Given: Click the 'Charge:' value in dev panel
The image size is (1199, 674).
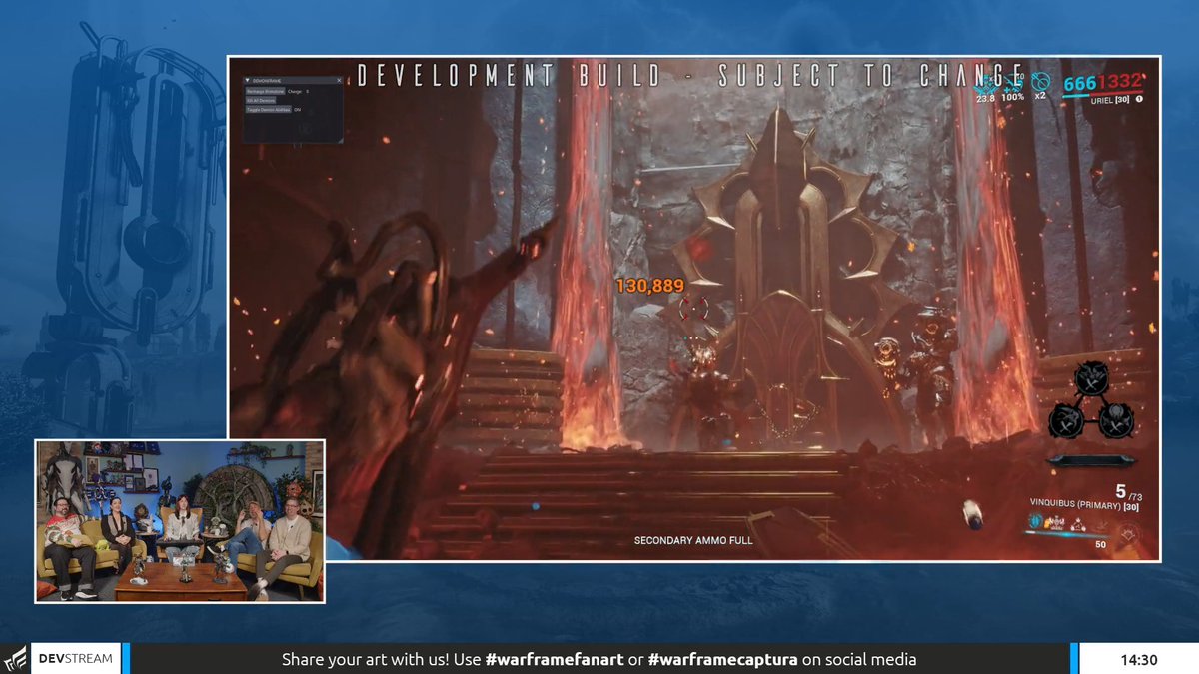Looking at the screenshot, I should 298,91.
